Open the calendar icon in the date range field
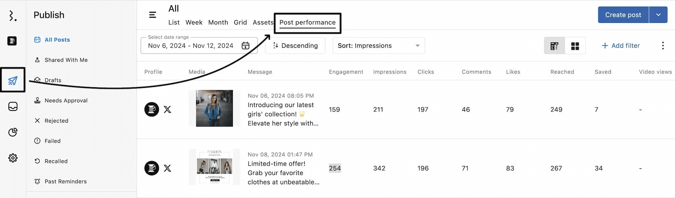The width and height of the screenshot is (675, 198). point(246,45)
